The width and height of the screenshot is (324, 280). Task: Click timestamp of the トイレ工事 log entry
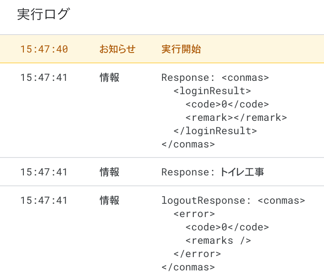click(44, 172)
